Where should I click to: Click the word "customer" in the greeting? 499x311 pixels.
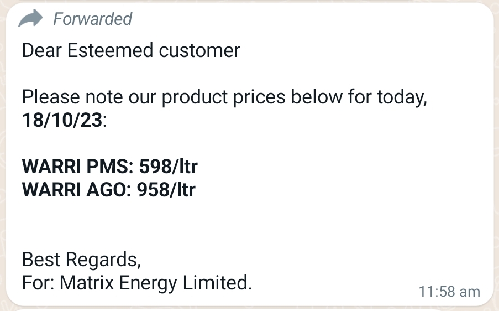199,51
